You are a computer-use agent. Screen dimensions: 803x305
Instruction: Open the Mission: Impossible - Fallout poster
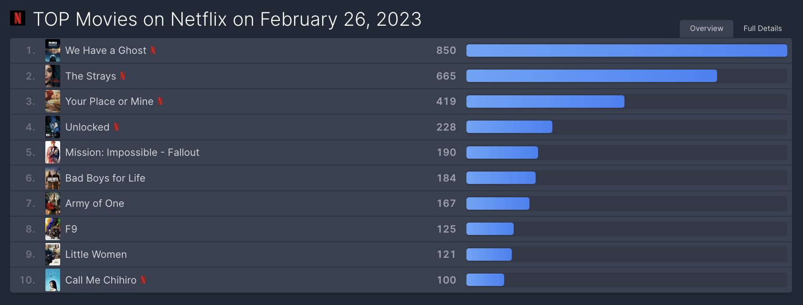tap(53, 152)
